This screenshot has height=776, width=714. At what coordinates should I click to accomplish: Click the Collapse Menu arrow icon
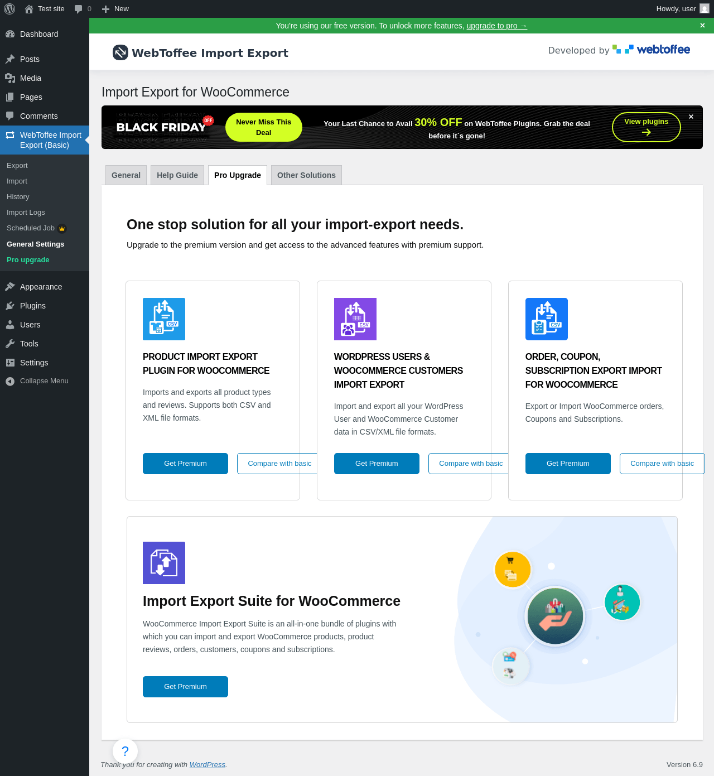tap(10, 381)
